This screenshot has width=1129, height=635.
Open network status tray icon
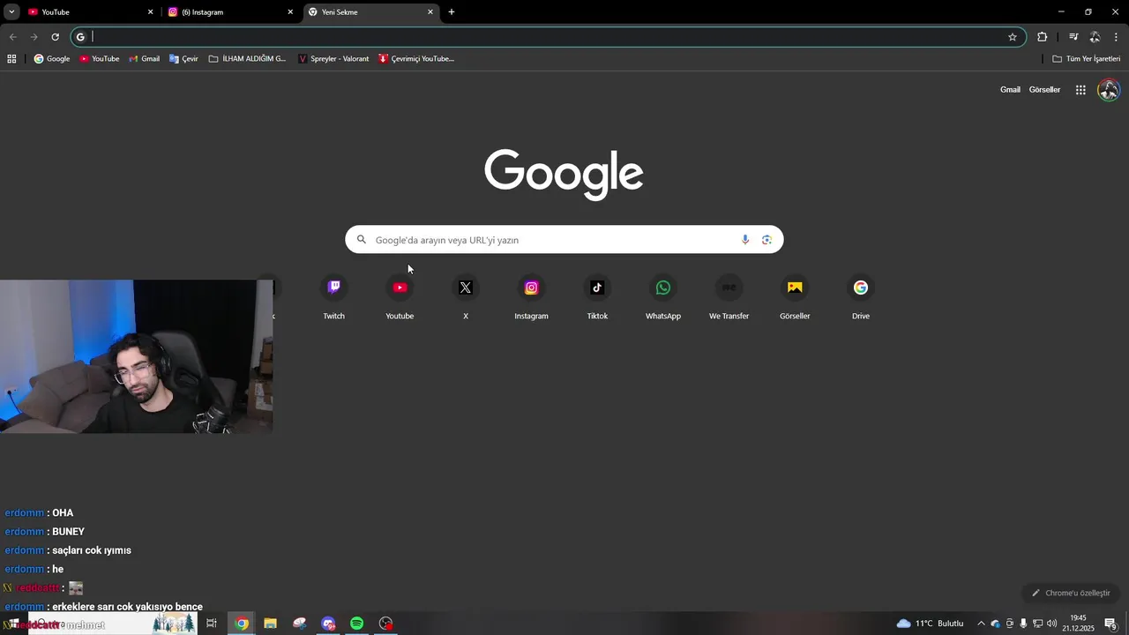(1038, 624)
